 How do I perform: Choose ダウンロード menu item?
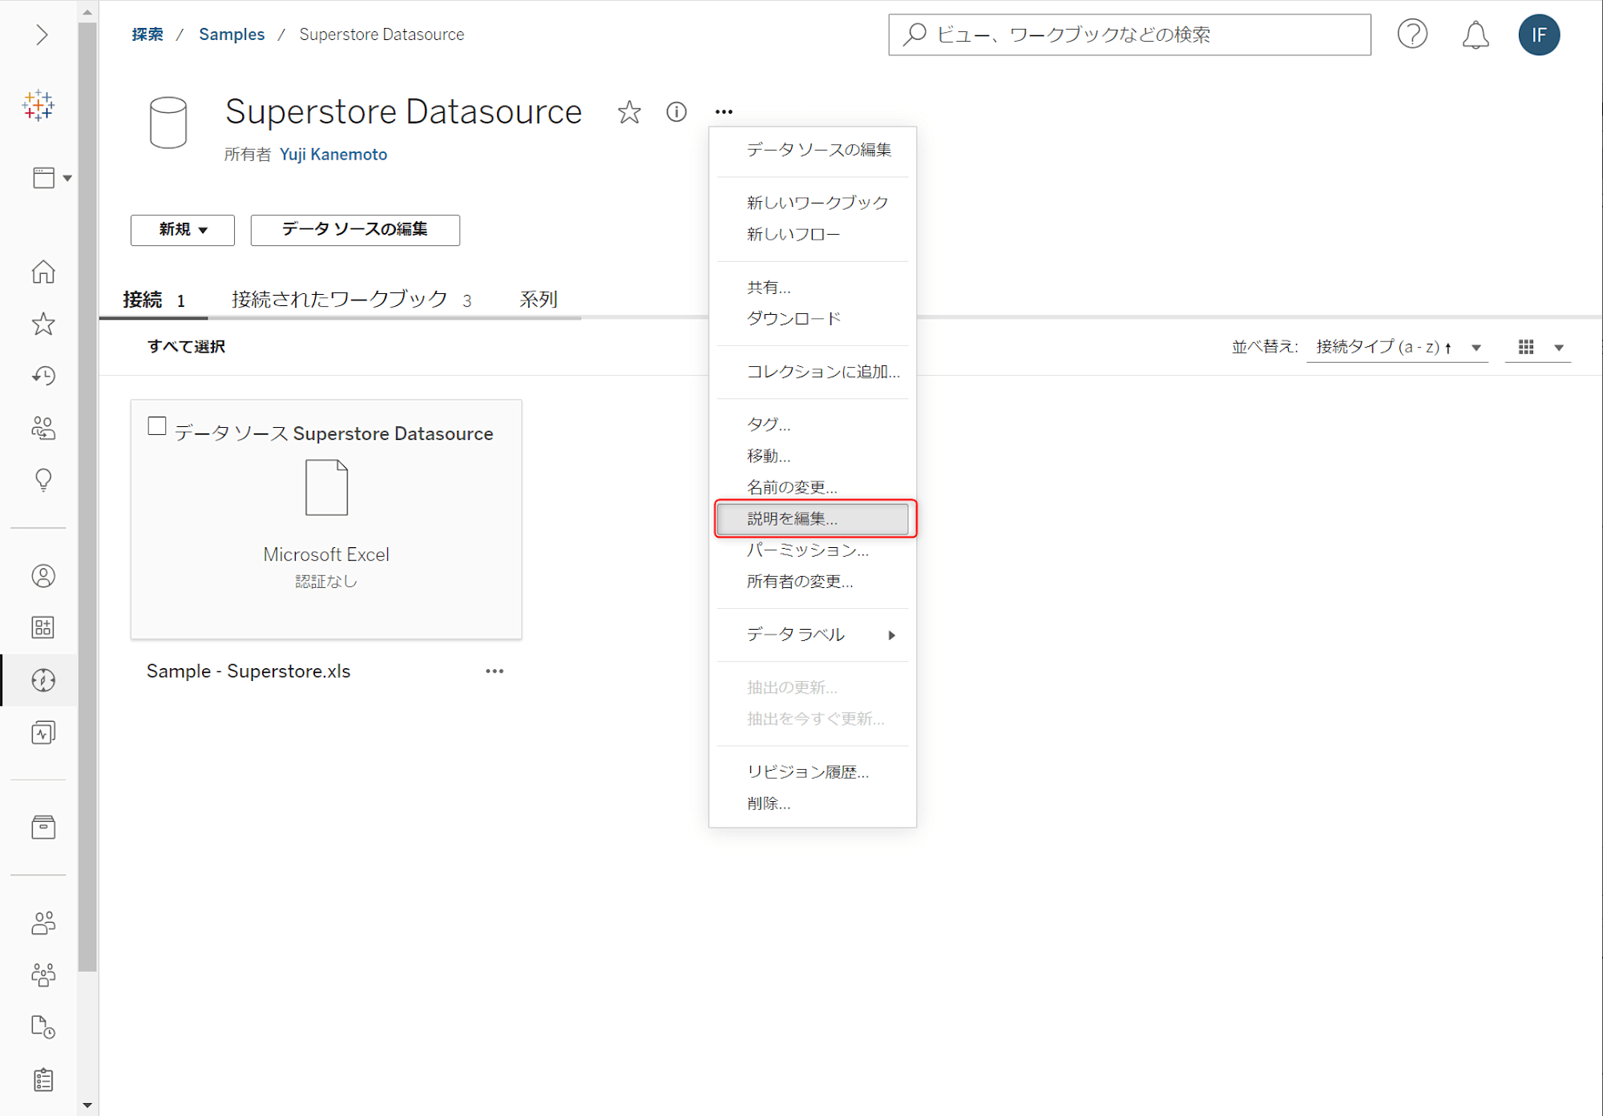point(813,319)
